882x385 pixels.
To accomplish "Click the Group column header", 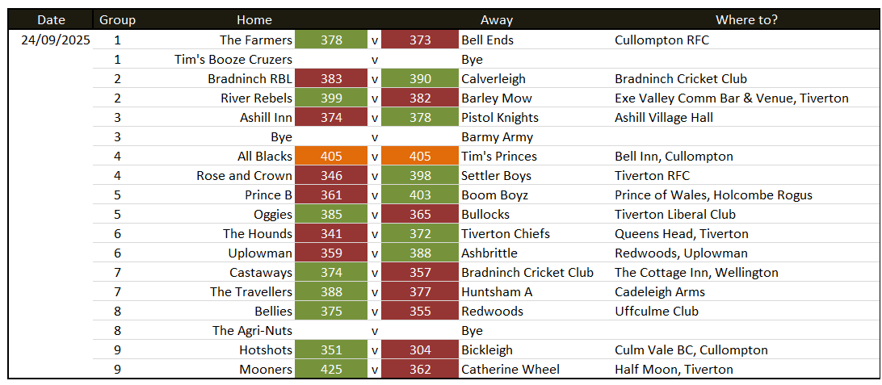I will [117, 20].
